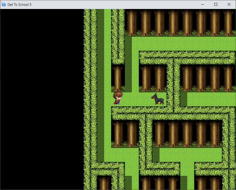Minimize the game window
Screen dimensions: 236x190
point(203,4)
